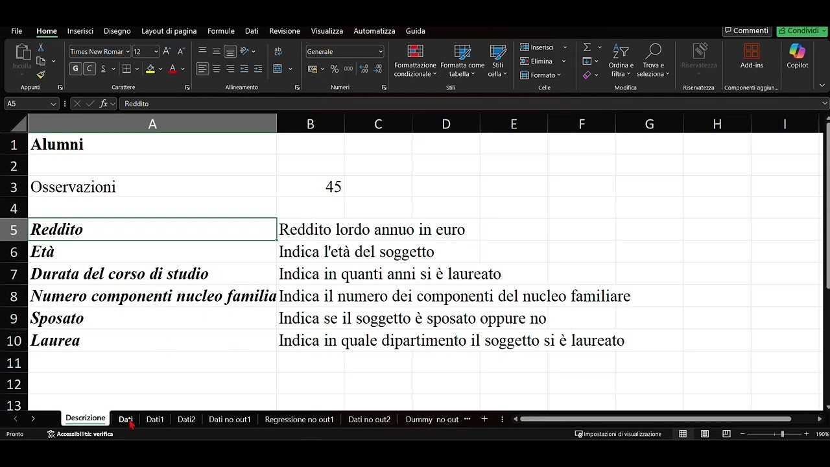Toggle align right
This screenshot has width=830, height=467.
tap(230, 69)
